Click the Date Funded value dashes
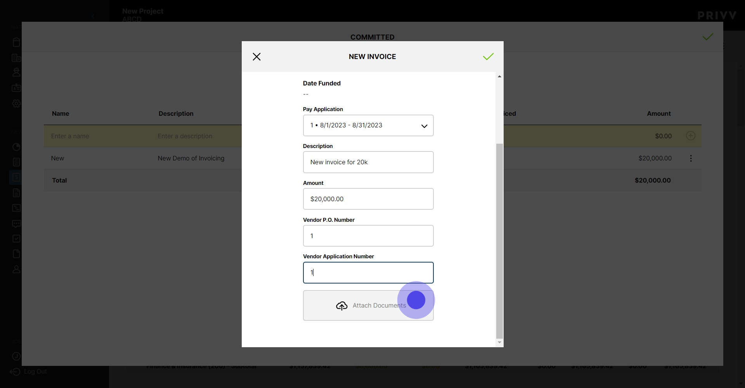Image resolution: width=745 pixels, height=388 pixels. pyautogui.click(x=306, y=94)
